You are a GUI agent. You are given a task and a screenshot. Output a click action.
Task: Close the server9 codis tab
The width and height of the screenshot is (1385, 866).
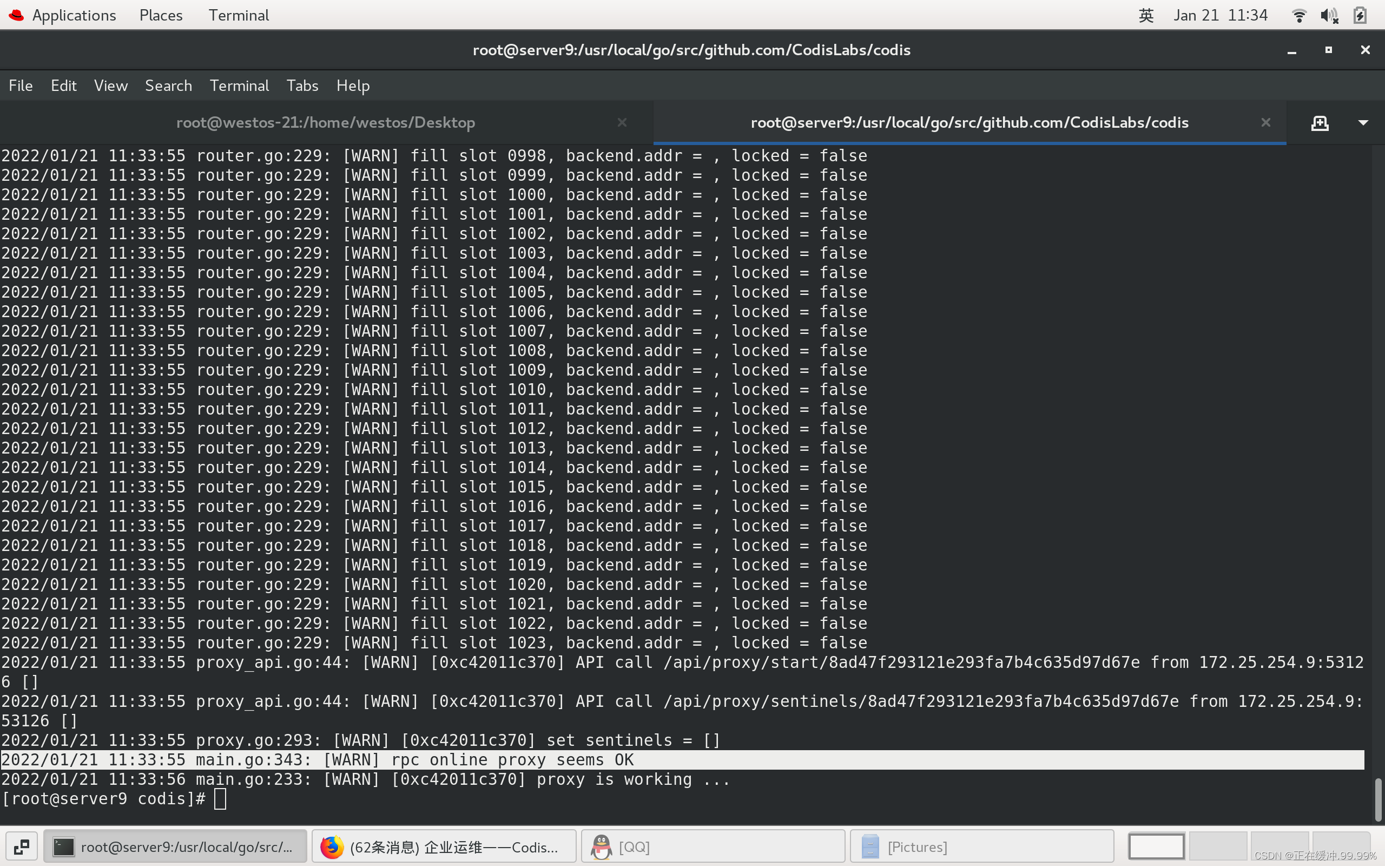coord(1266,122)
